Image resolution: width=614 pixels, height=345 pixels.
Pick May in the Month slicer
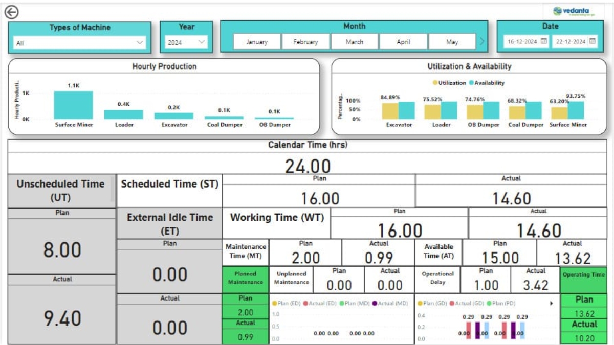(x=452, y=42)
